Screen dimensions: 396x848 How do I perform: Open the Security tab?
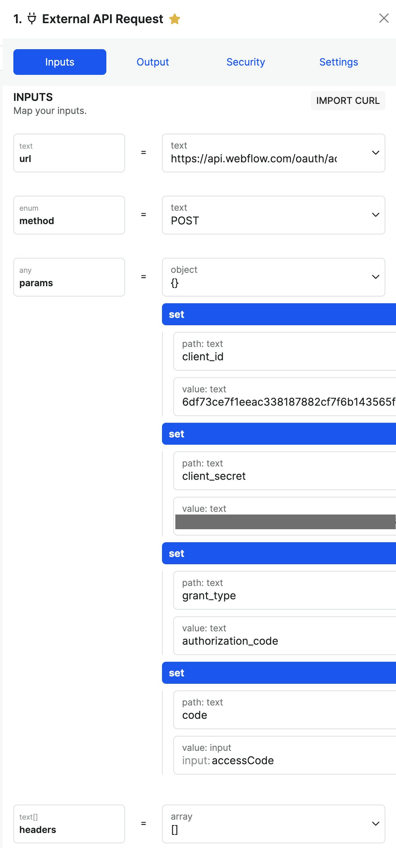pyautogui.click(x=246, y=62)
